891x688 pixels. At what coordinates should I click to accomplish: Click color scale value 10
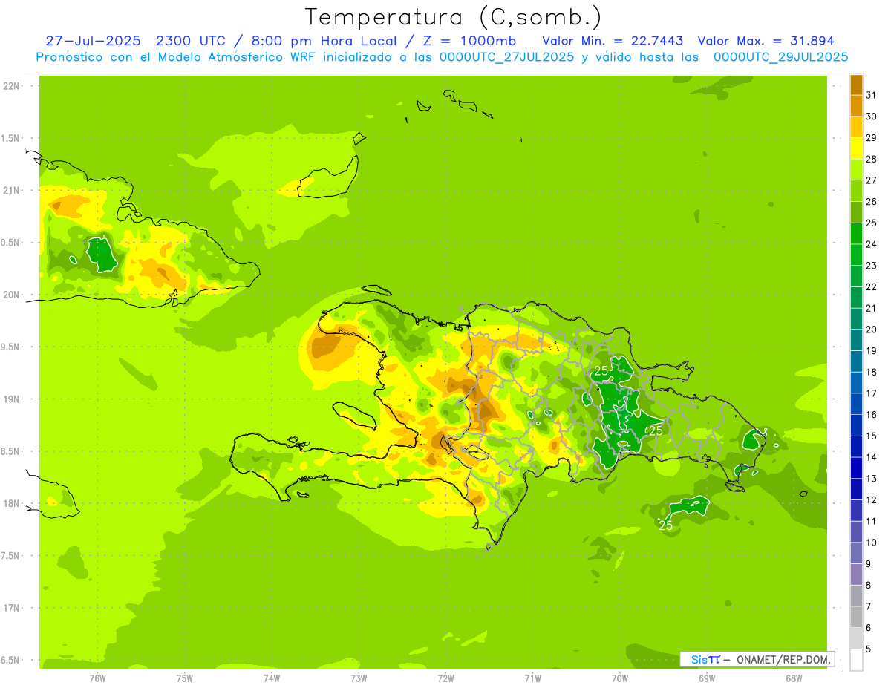pyautogui.click(x=872, y=543)
